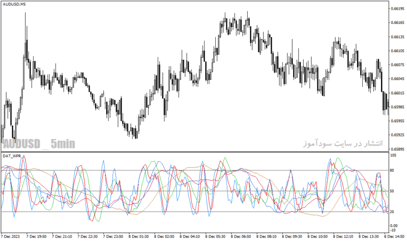Click the 7 Dec 19:50 time label
Screen dimensions: 407x241
[37, 236]
